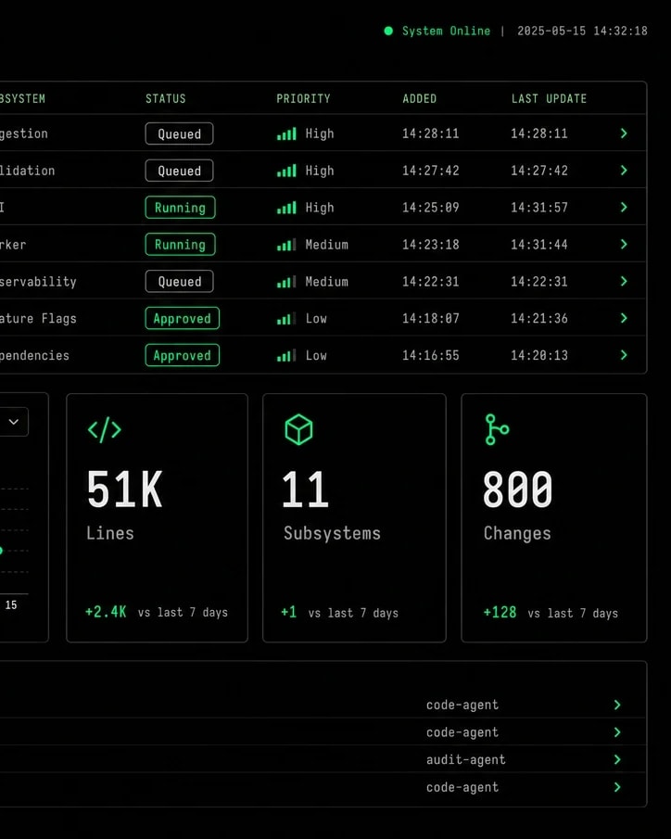Expand the row added at 14:28:11
This screenshot has width=671, height=839.
tap(624, 133)
